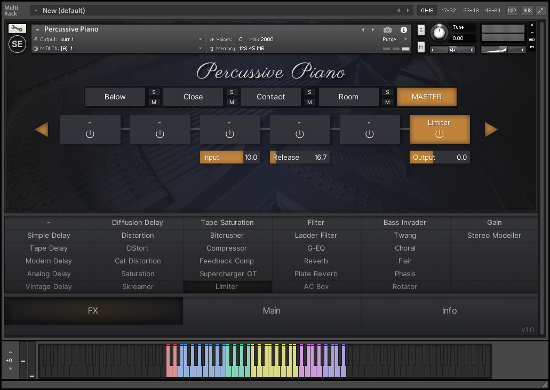550x390 pixels.
Task: Turn the Tune knob
Action: pyautogui.click(x=439, y=33)
